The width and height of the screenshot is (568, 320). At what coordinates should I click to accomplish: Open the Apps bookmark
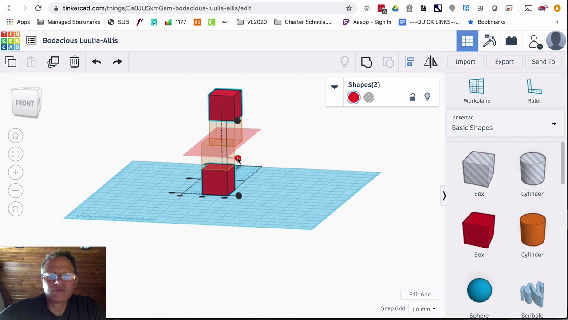pos(18,22)
